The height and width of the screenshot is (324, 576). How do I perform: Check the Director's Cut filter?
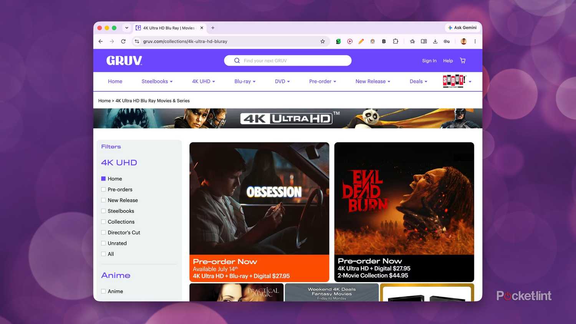[103, 232]
